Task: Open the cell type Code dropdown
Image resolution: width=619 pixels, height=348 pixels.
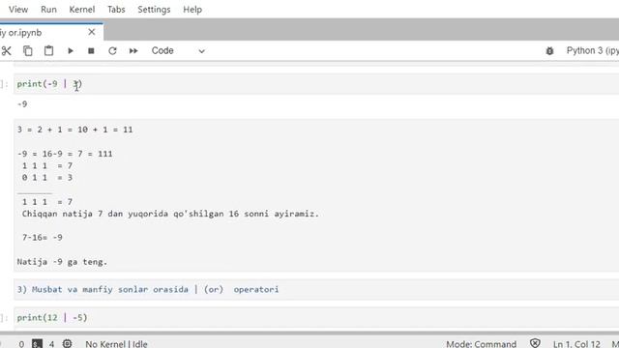Action: point(178,51)
